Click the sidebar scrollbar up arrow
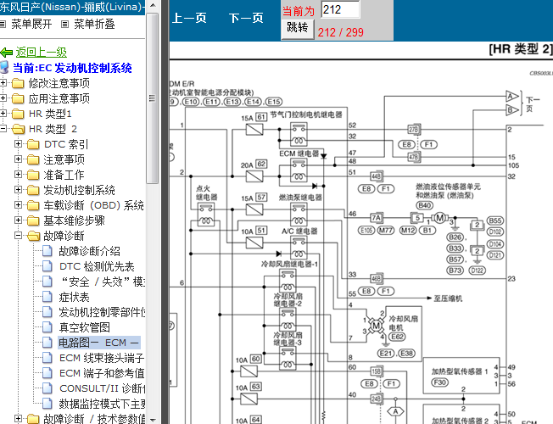 click(x=153, y=5)
